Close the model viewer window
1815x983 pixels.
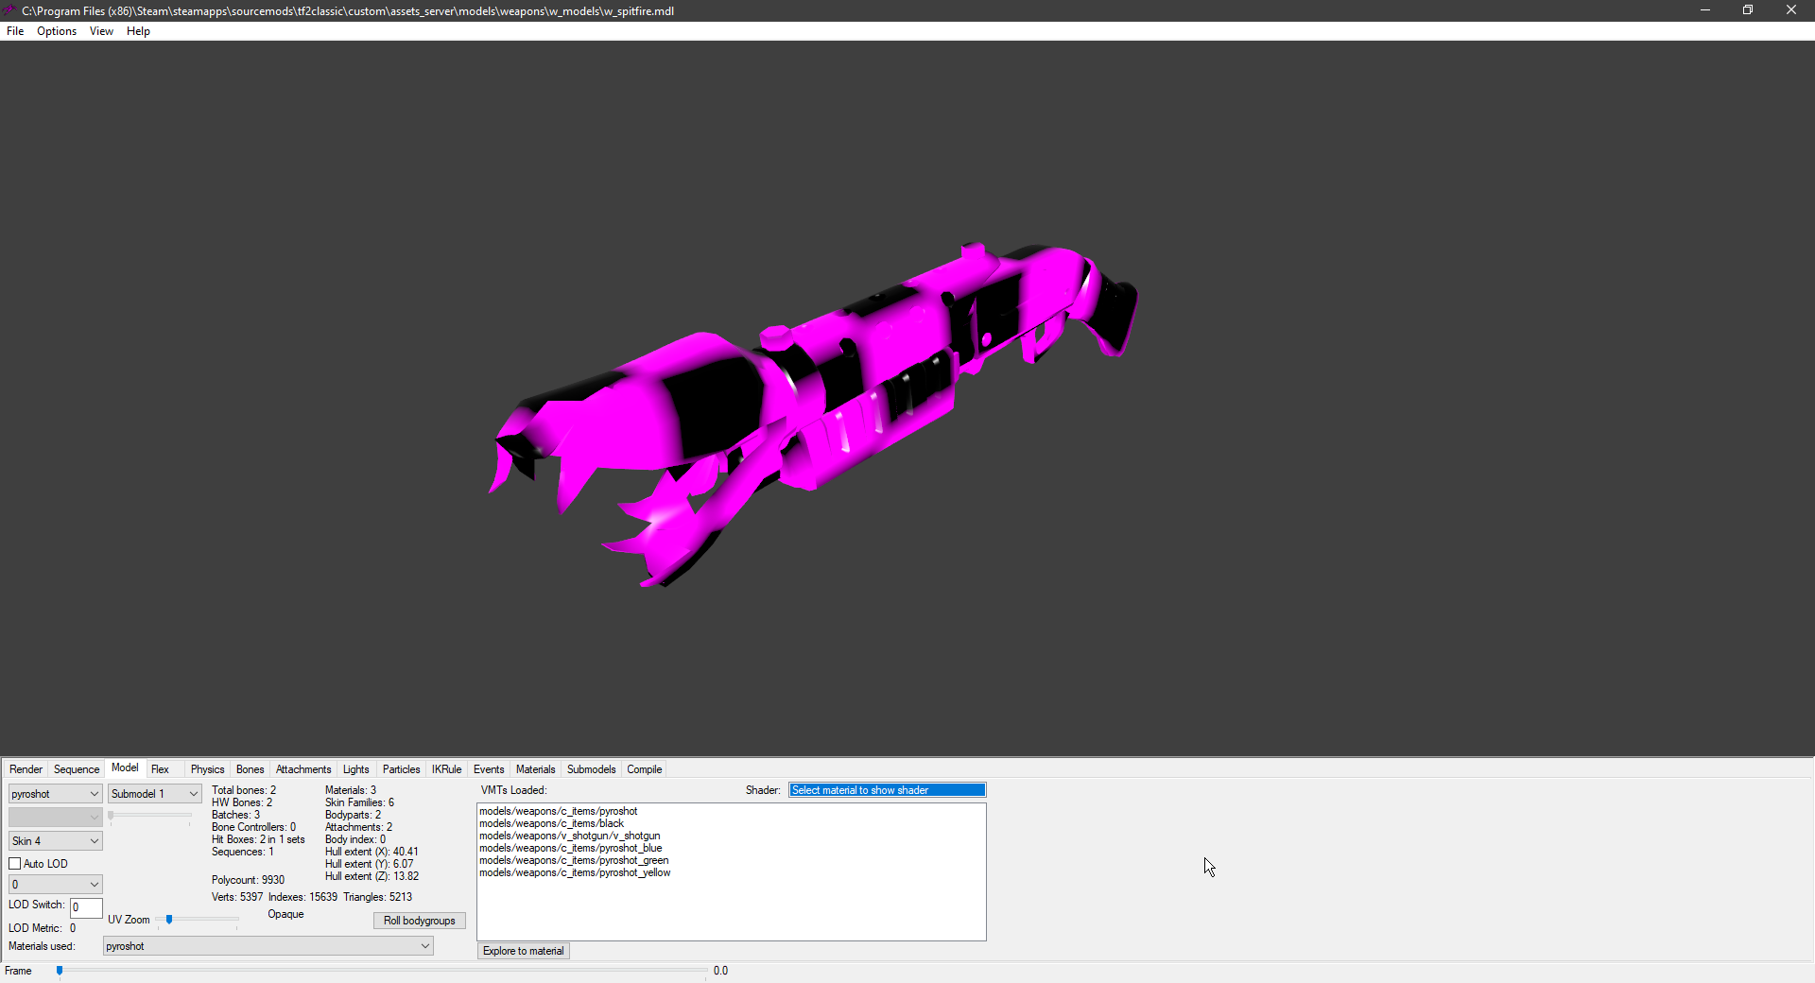1791,10
